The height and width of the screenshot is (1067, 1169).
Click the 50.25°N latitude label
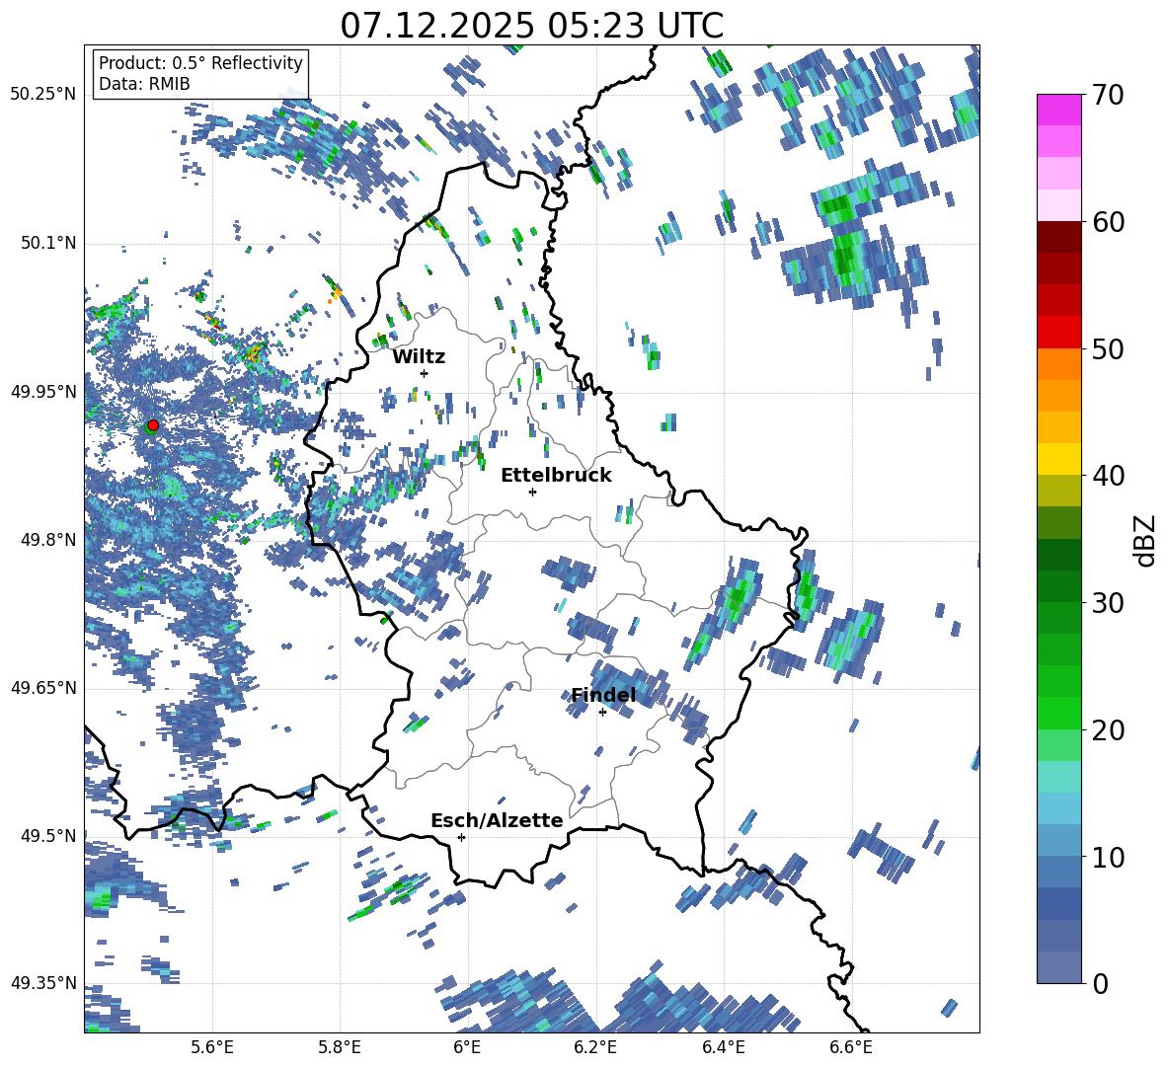tap(43, 95)
